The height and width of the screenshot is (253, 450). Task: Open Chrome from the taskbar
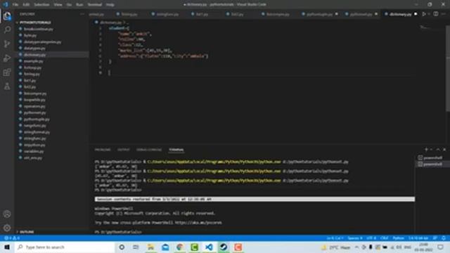[x=180, y=247]
